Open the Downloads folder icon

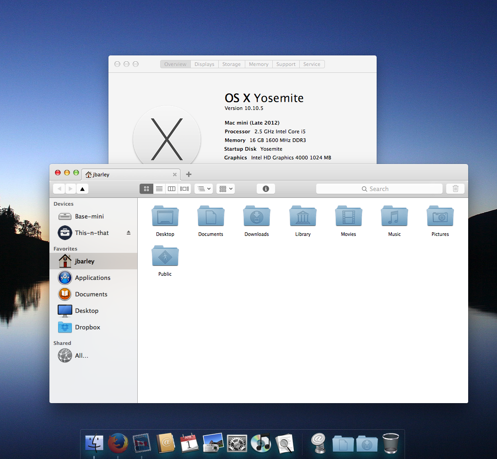pyautogui.click(x=257, y=216)
